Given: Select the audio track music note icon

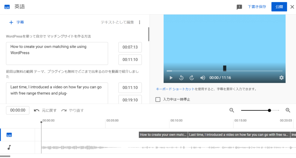Looking at the screenshot, I should 9,147.
